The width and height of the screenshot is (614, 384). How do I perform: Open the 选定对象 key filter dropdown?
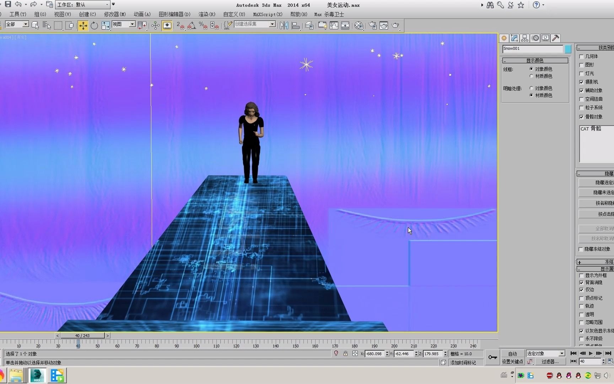pyautogui.click(x=562, y=353)
